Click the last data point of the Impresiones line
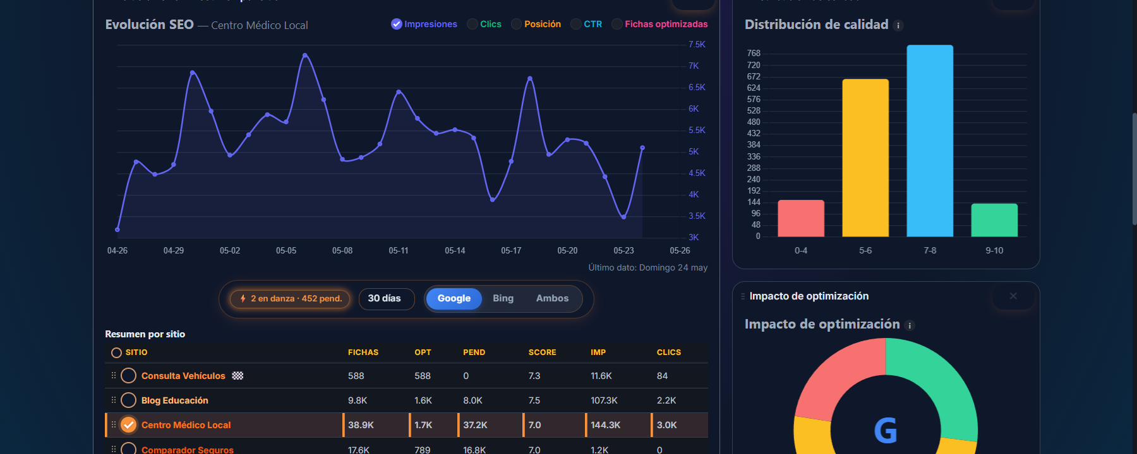1137x454 pixels. tap(642, 148)
